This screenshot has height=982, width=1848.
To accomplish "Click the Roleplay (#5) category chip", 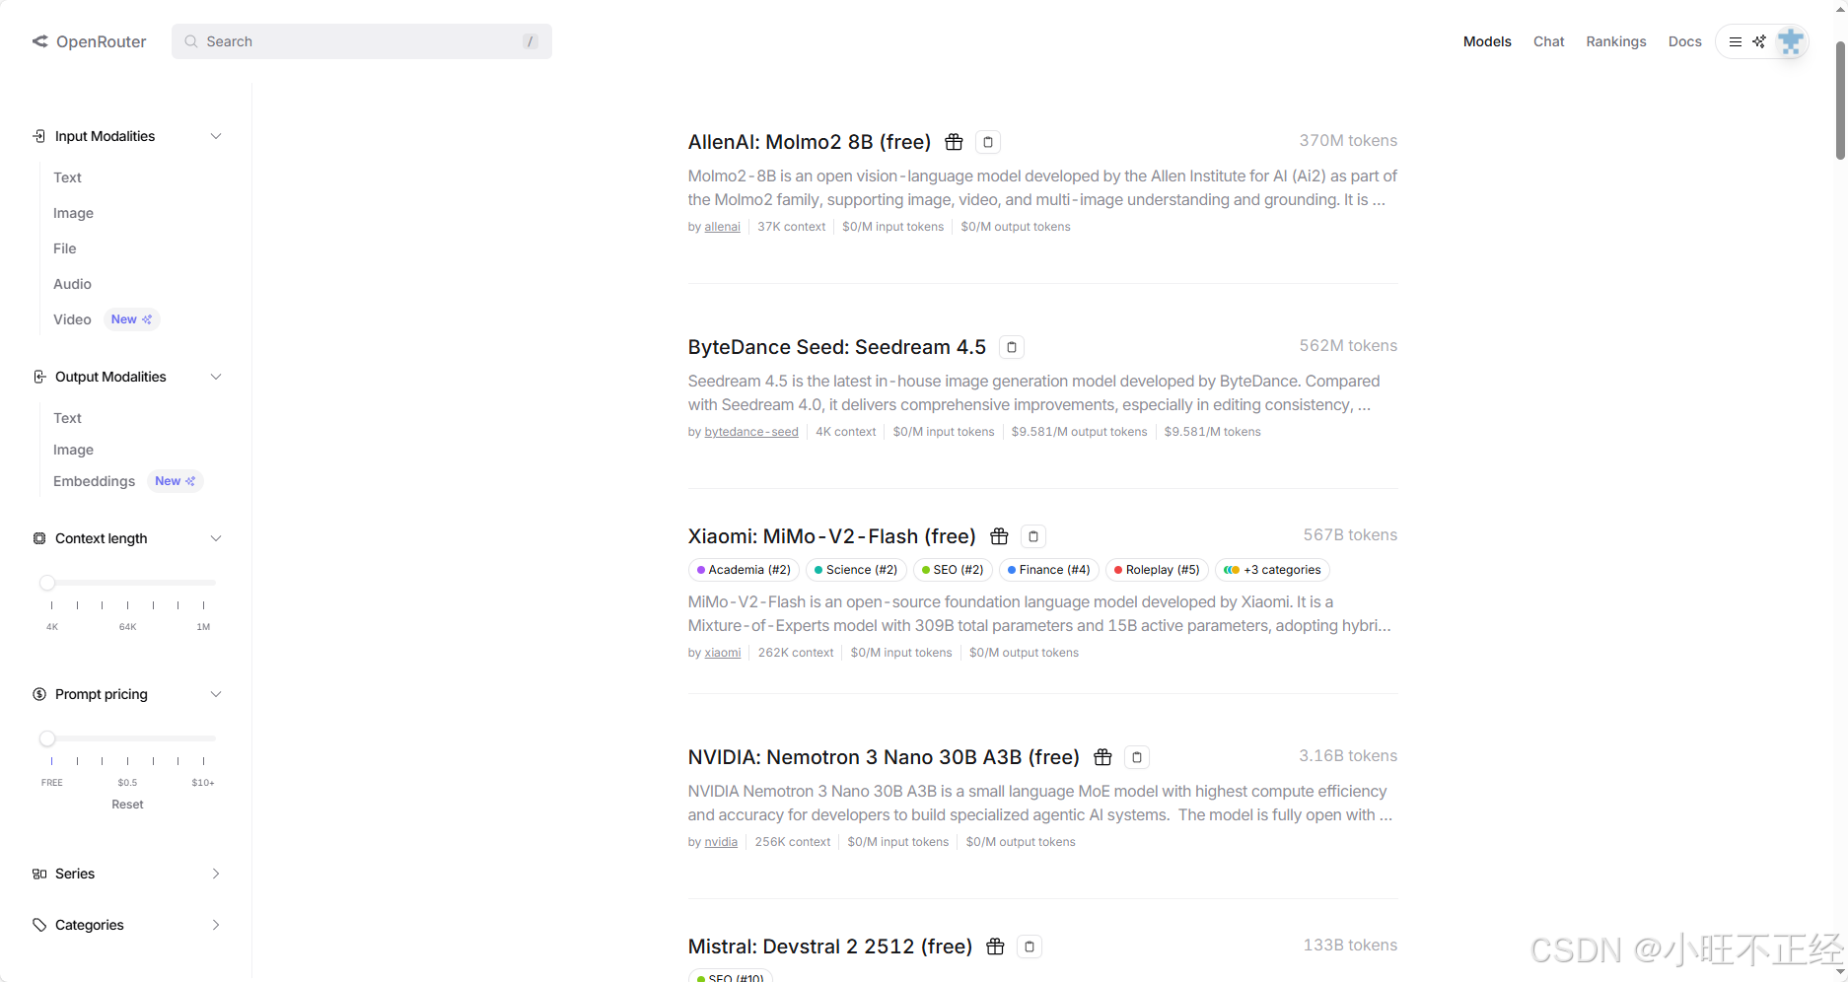I will click(1157, 570).
